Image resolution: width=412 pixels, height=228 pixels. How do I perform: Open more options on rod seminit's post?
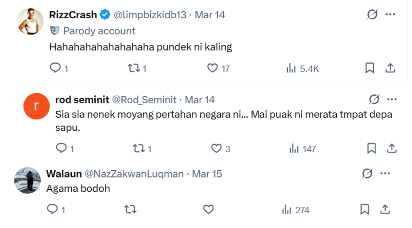tap(392, 99)
